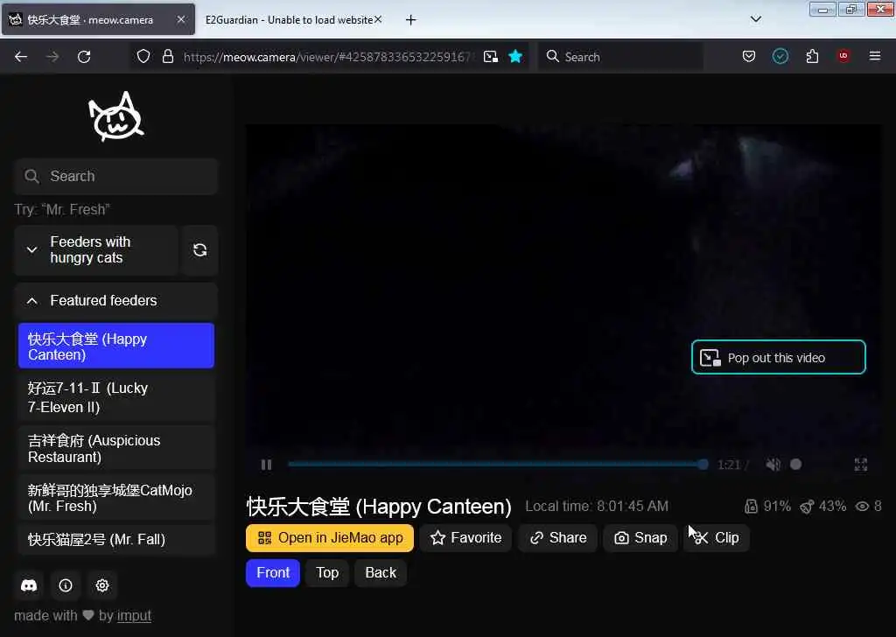896x637 pixels.
Task: Switch to Front camera view
Action: tap(273, 573)
